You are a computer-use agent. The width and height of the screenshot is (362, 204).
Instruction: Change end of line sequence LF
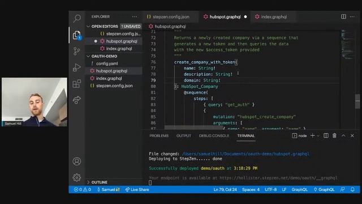click(x=284, y=189)
